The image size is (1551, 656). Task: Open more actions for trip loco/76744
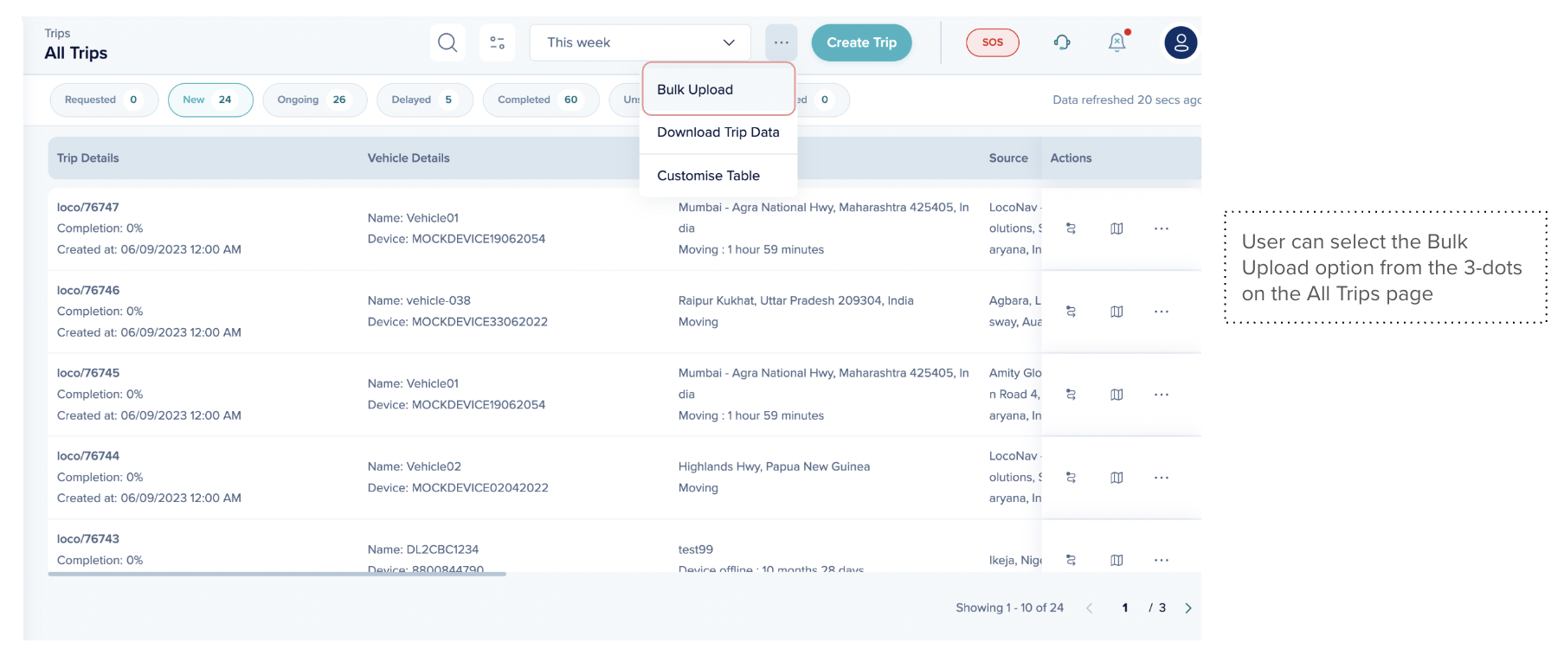[x=1162, y=478]
